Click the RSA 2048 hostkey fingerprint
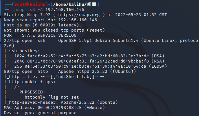This screenshot has height=116, width=199. pos(89,61)
